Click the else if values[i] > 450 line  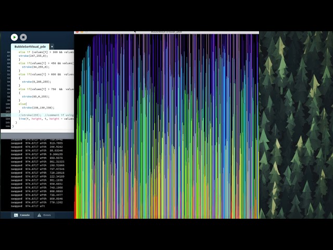click(x=46, y=63)
